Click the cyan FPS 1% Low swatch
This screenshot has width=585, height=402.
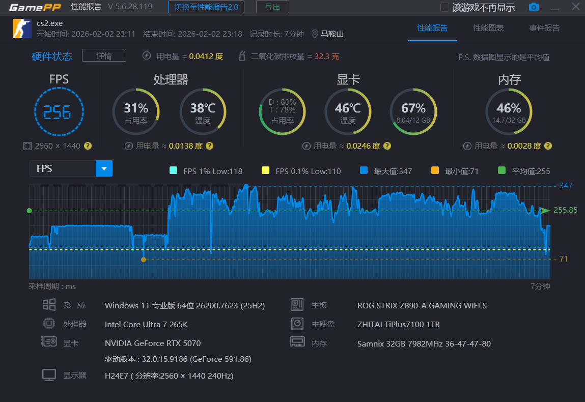tap(173, 170)
